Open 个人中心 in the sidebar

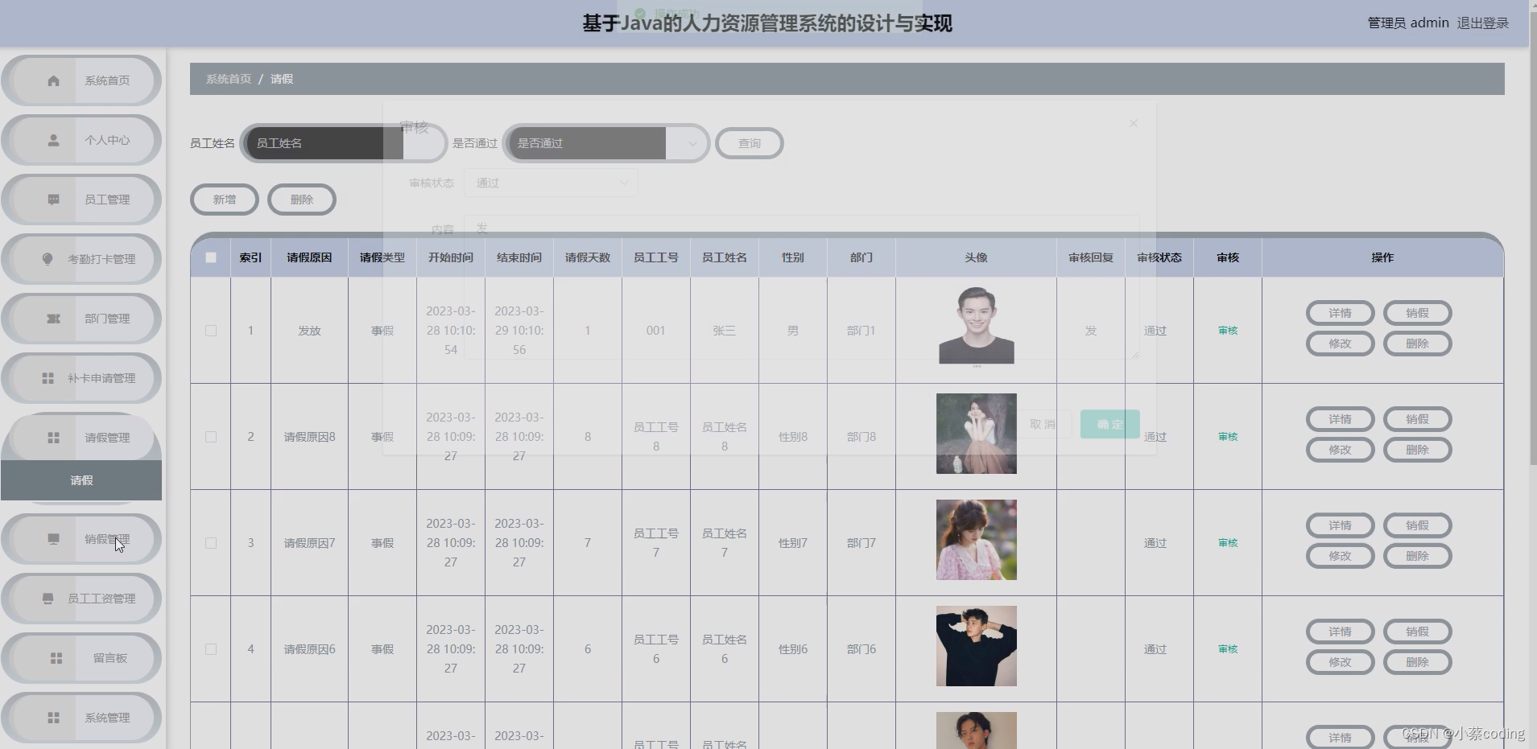[x=81, y=140]
